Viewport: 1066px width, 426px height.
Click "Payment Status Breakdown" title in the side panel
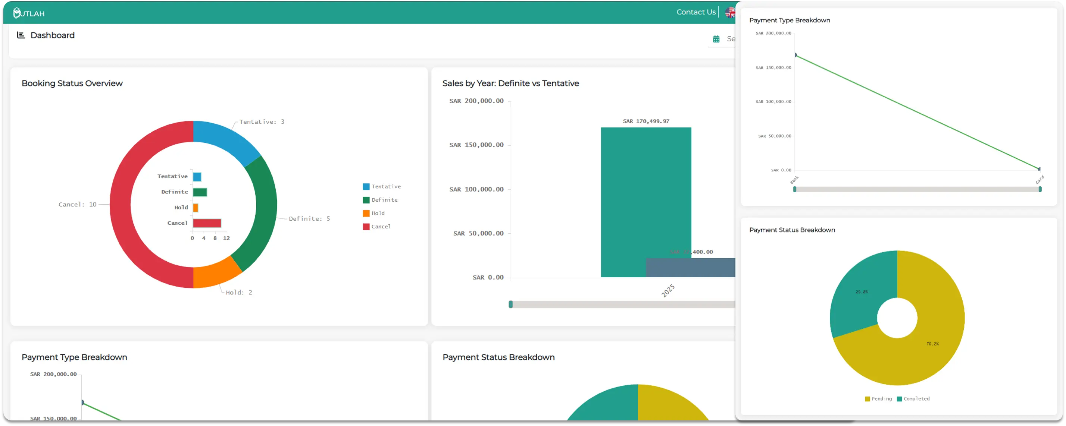pos(792,230)
